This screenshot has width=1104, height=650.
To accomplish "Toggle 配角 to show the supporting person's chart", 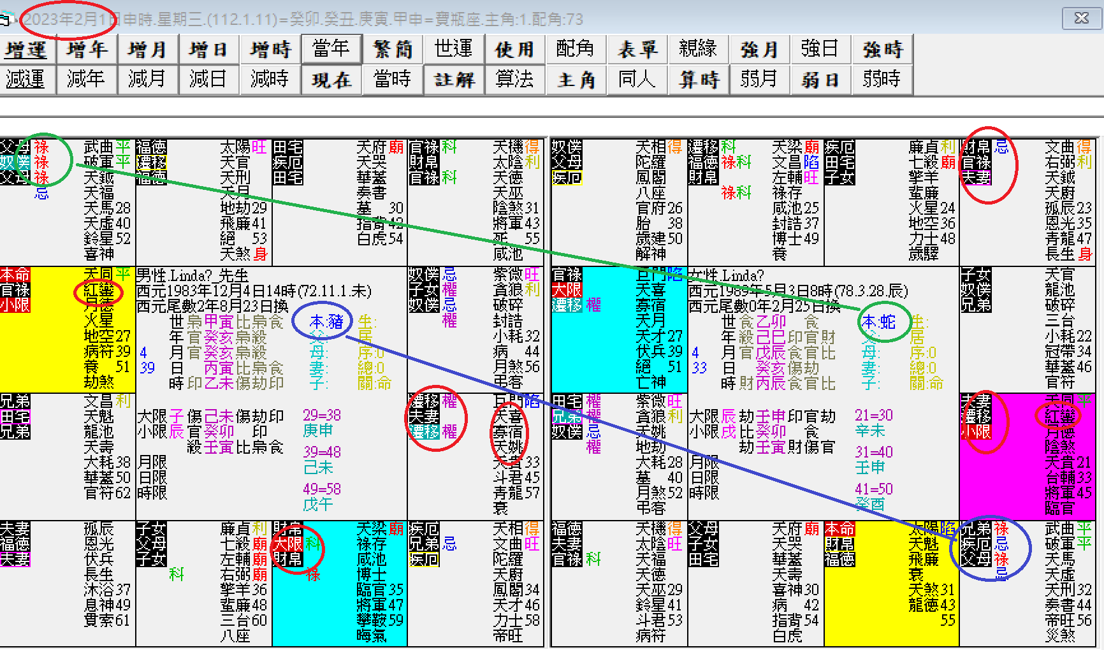I will click(576, 49).
